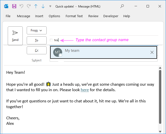The height and width of the screenshot is (134, 166).
Task: Maximize the message window
Action: 148,6
